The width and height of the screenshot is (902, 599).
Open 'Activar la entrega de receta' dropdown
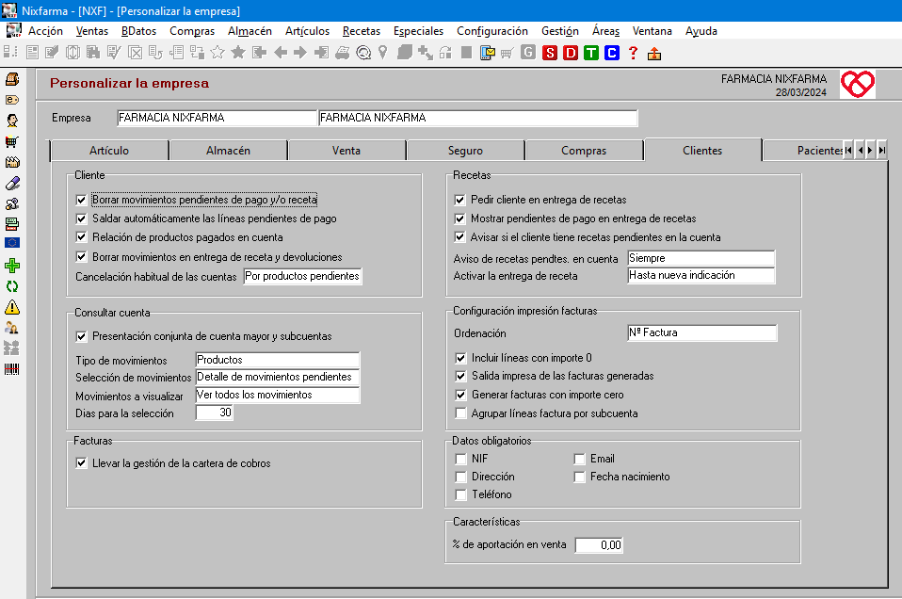[701, 276]
